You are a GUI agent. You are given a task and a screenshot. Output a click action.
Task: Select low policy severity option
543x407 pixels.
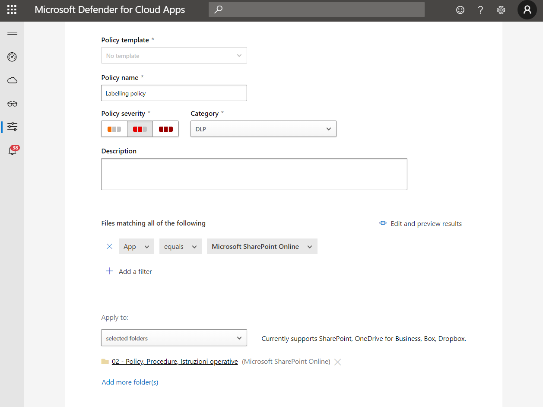pos(114,129)
